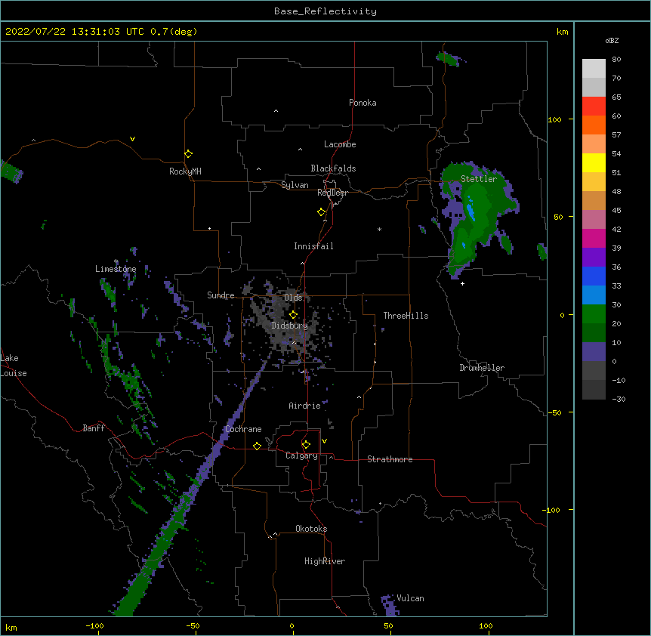The image size is (651, 636).
Task: Pick the bright green 20-30 dBZ legend swatch
Action: pyautogui.click(x=594, y=314)
